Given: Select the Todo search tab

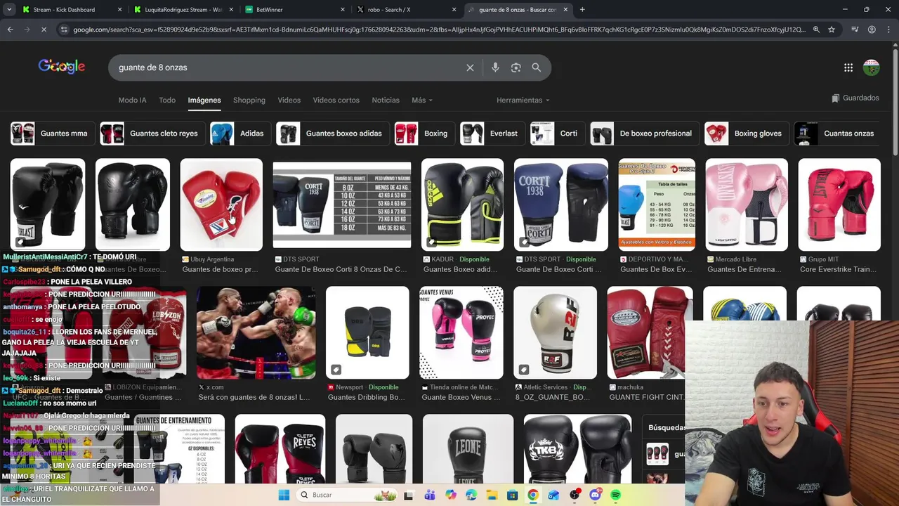Looking at the screenshot, I should point(167,100).
